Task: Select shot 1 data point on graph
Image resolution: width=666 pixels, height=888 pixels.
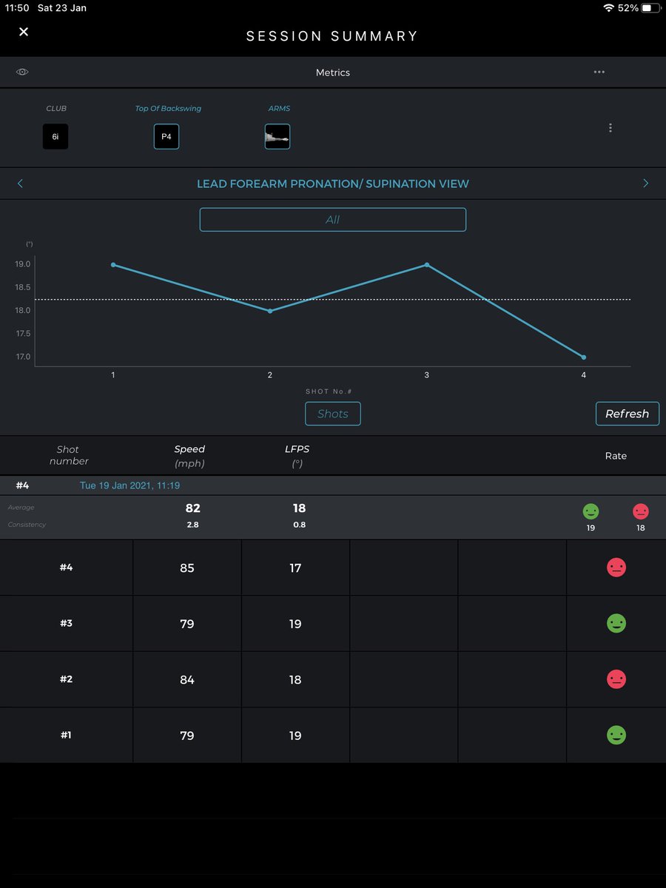Action: pyautogui.click(x=113, y=265)
